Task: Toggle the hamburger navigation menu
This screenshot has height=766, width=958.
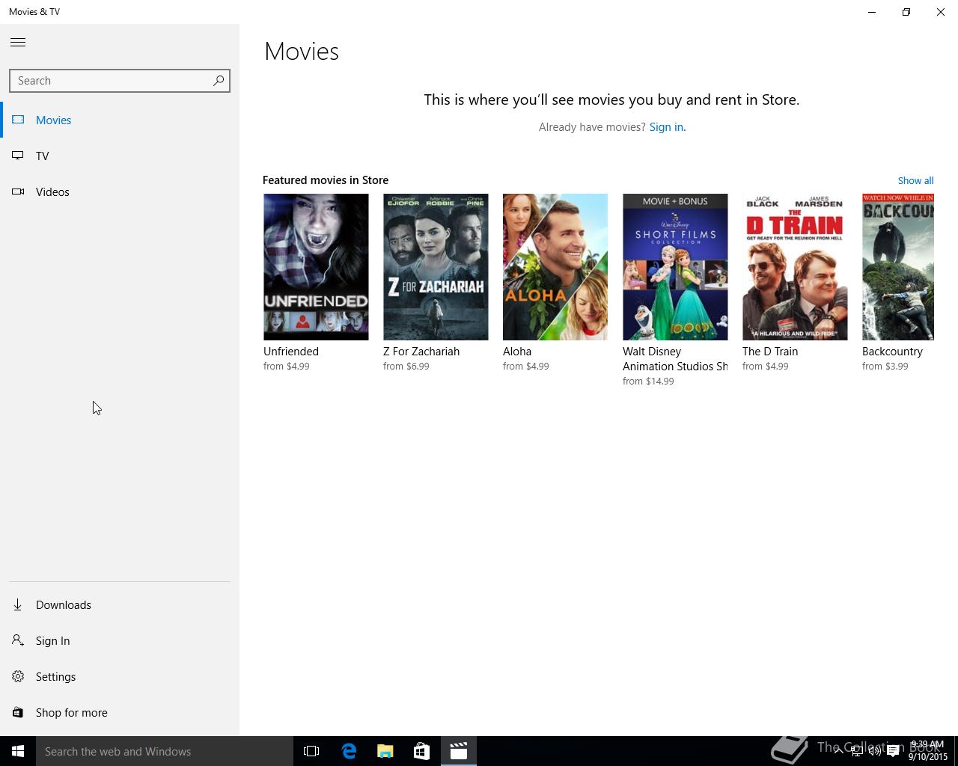Action: pyautogui.click(x=18, y=43)
